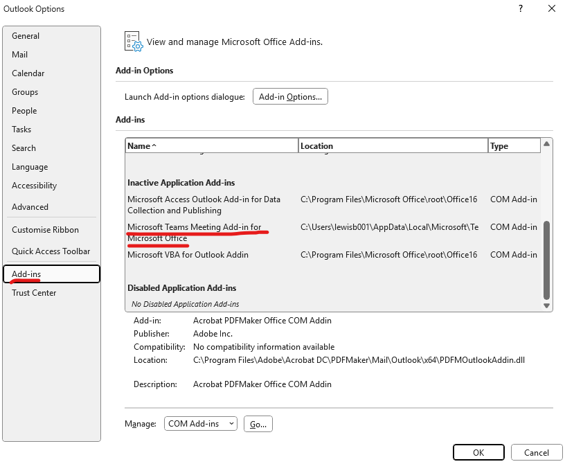Click COM Add-in type of VBA row
The image size is (565, 464).
514,255
